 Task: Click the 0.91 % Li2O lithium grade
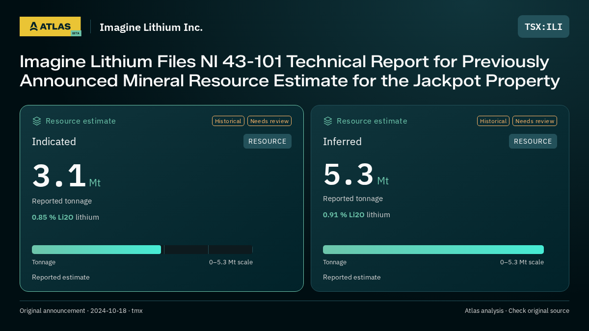point(356,215)
